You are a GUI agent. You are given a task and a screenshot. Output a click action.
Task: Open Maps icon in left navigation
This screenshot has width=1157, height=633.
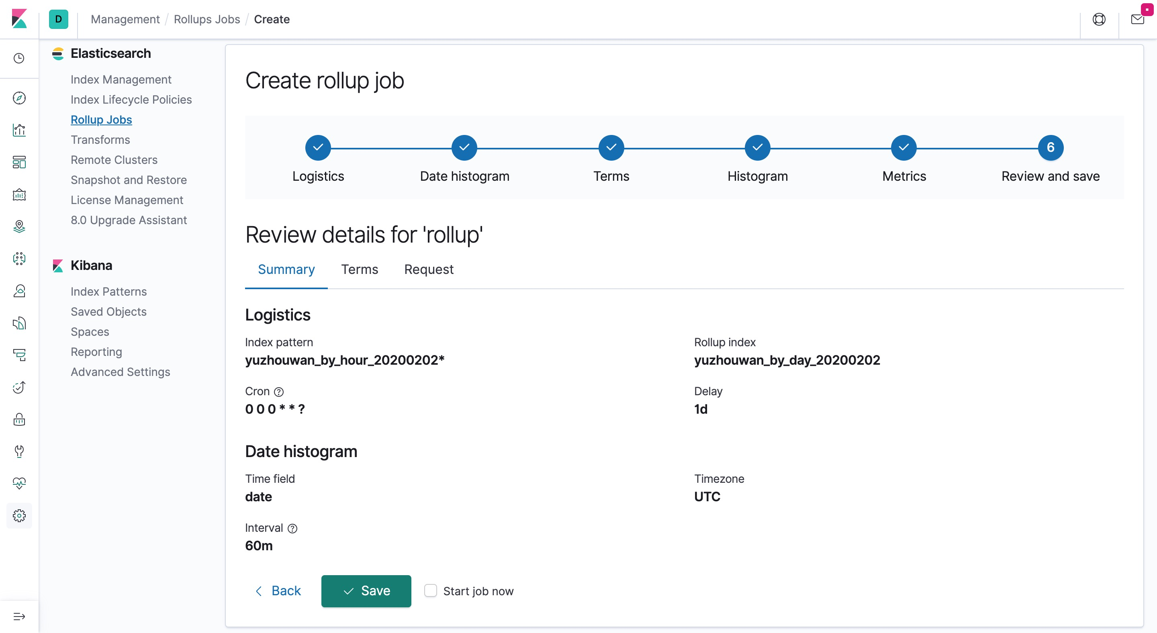[19, 226]
